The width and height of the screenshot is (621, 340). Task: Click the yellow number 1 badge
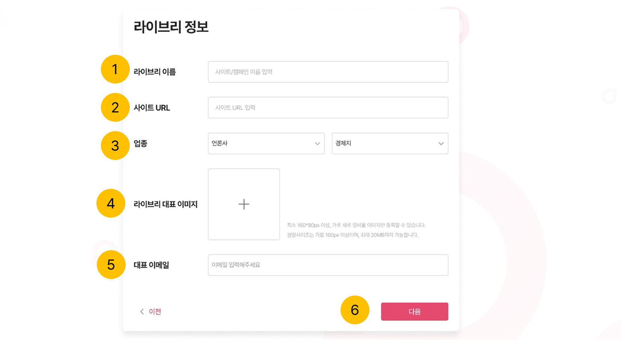(x=115, y=69)
